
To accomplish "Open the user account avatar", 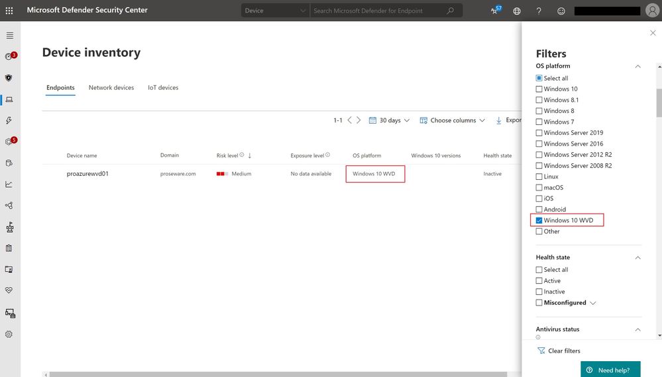I will 652,11.
